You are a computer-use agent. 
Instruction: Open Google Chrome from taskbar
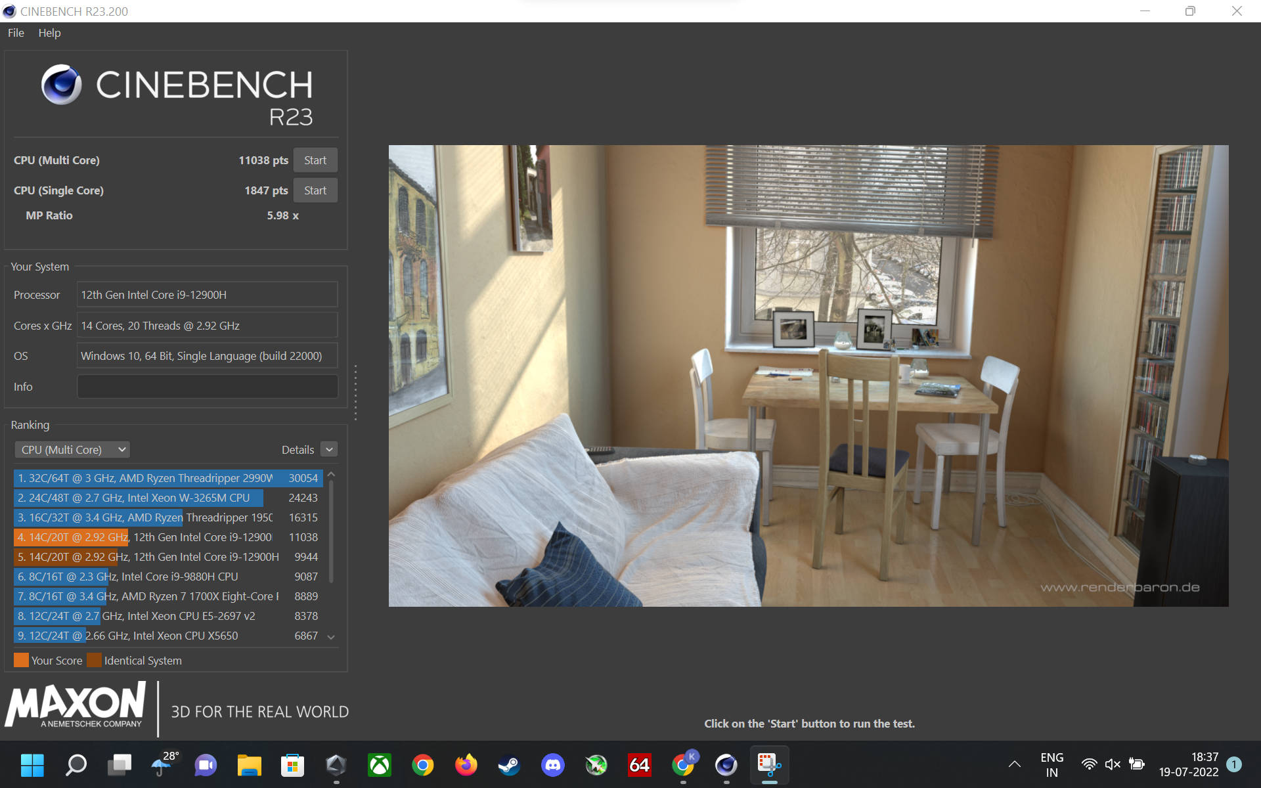click(x=422, y=765)
